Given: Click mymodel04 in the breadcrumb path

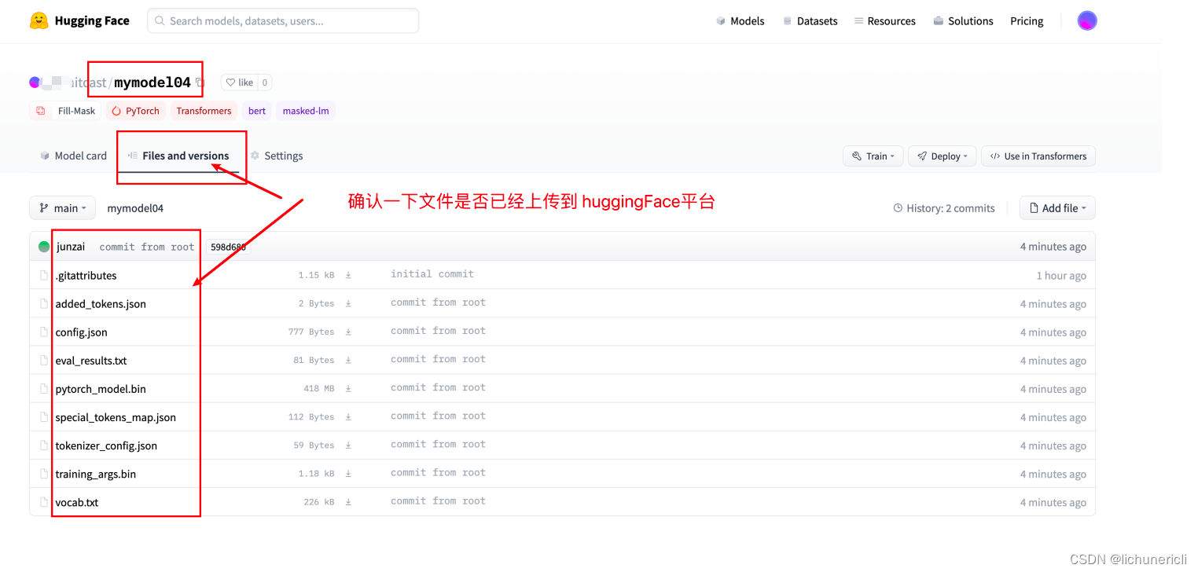Looking at the screenshot, I should pos(135,208).
